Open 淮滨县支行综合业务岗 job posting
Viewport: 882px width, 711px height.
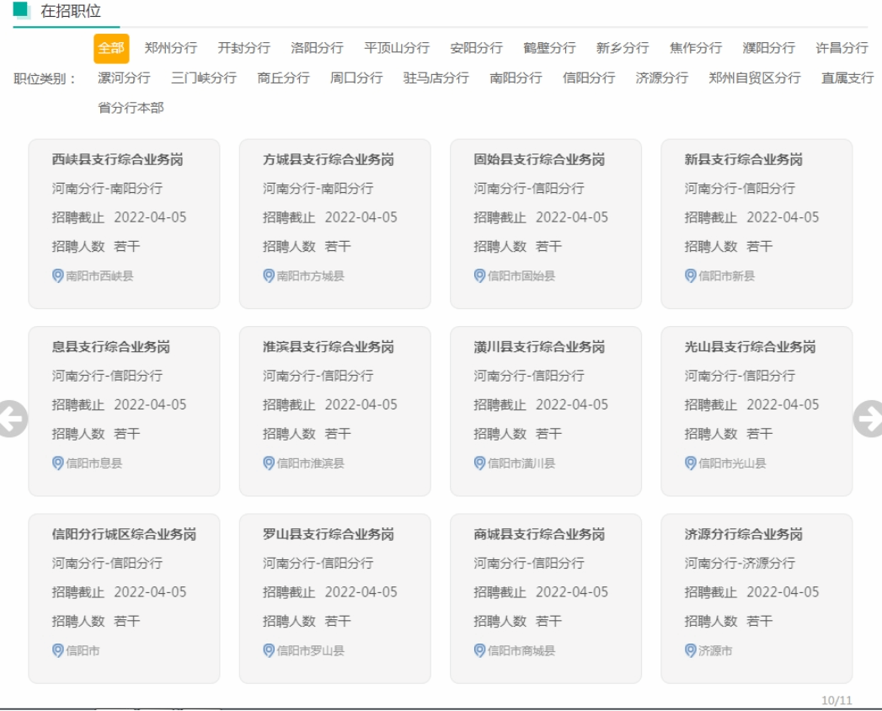pos(329,347)
